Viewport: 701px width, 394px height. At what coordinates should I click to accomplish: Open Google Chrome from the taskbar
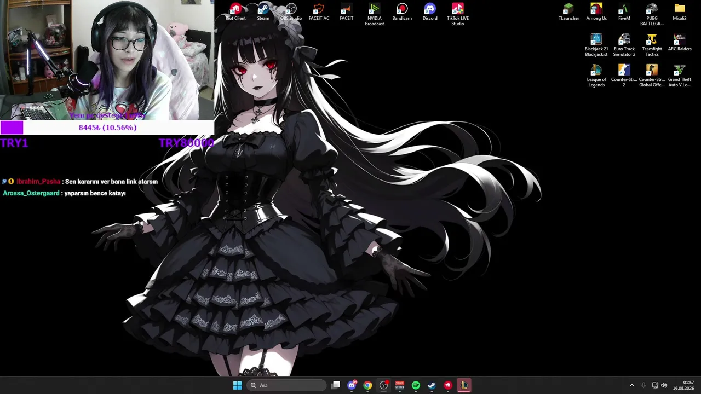pyautogui.click(x=367, y=385)
